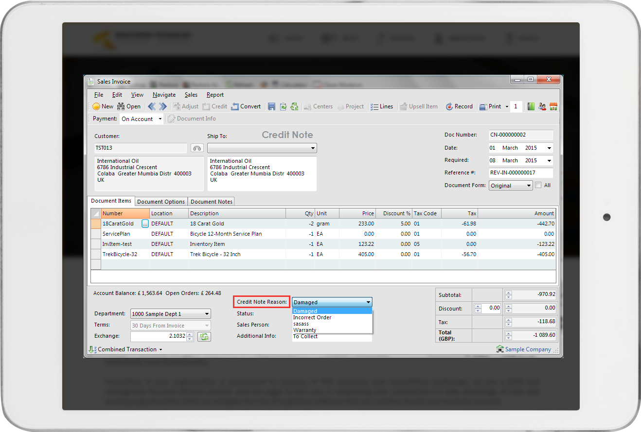Go to previous record with left arrows
The height and width of the screenshot is (432, 641).
[152, 106]
